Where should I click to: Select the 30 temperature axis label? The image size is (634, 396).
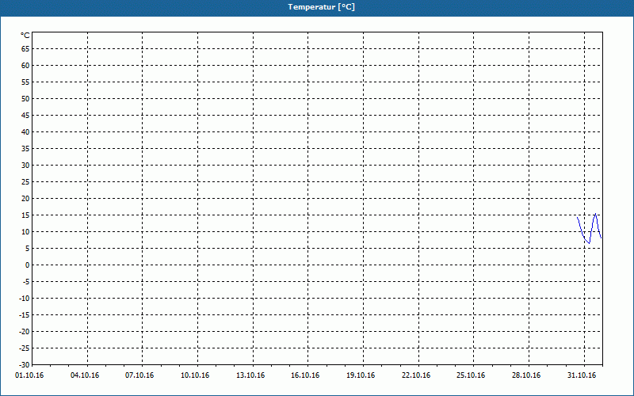pyautogui.click(x=25, y=166)
